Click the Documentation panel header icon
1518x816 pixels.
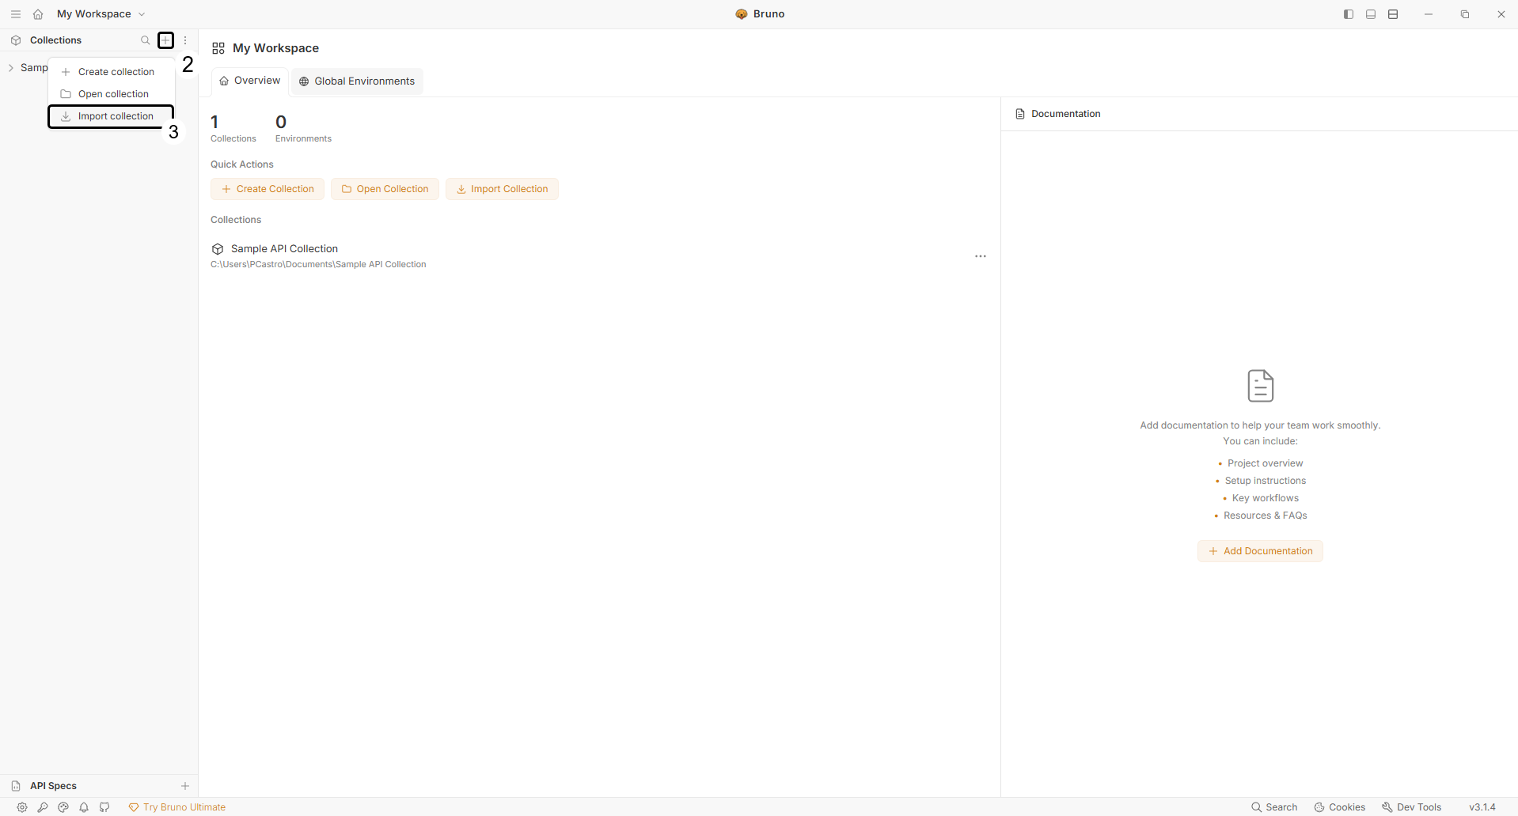coord(1020,114)
